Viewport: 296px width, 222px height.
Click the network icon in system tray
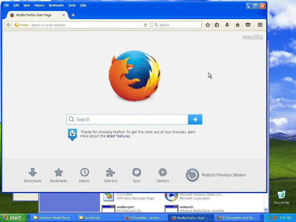[x=269, y=218]
